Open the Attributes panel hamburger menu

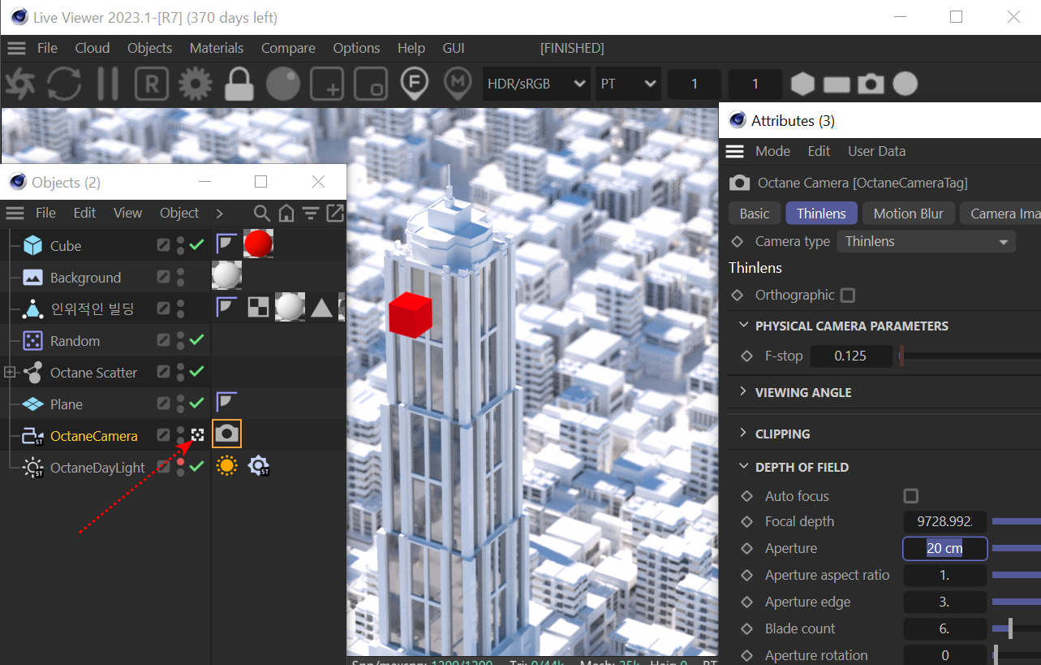pyautogui.click(x=734, y=151)
